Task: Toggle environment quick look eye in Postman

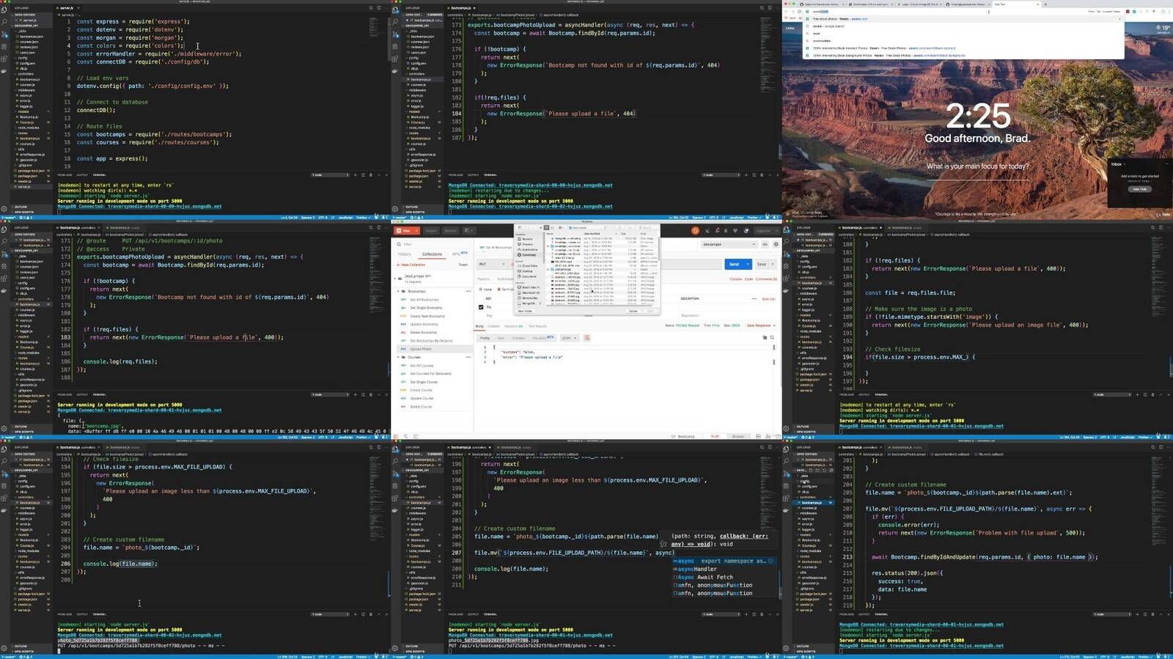Action: pyautogui.click(x=765, y=244)
